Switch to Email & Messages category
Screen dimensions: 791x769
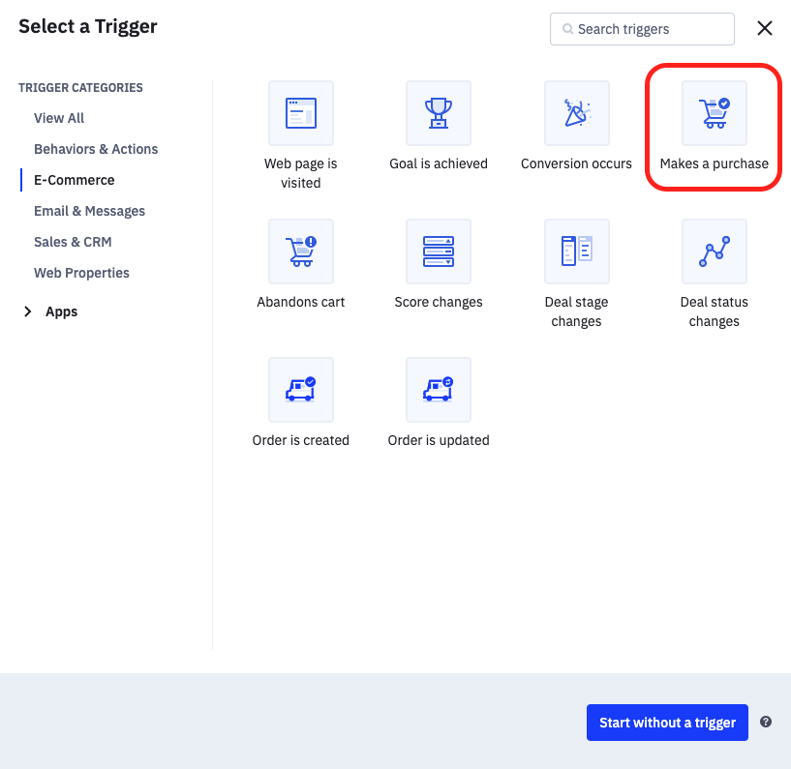click(89, 211)
